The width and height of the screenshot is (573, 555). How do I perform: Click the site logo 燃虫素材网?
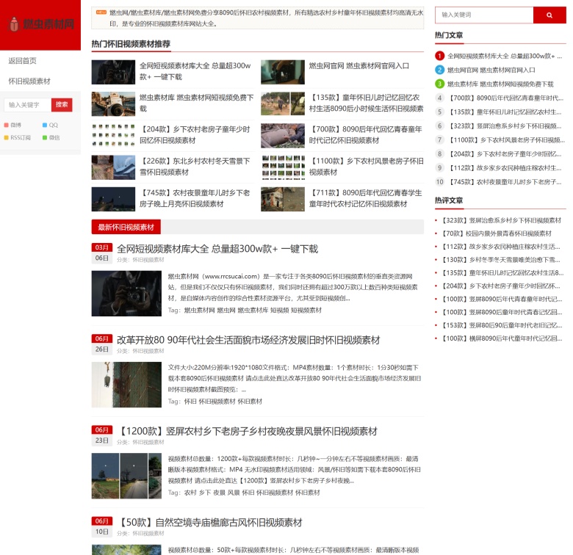40,24
